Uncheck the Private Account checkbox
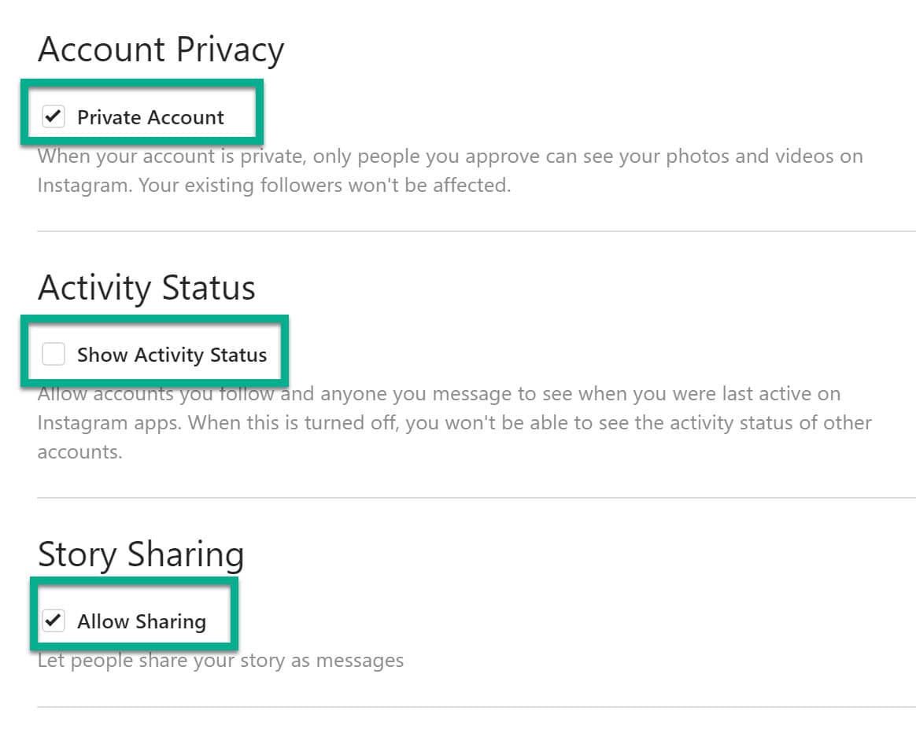 tap(53, 117)
